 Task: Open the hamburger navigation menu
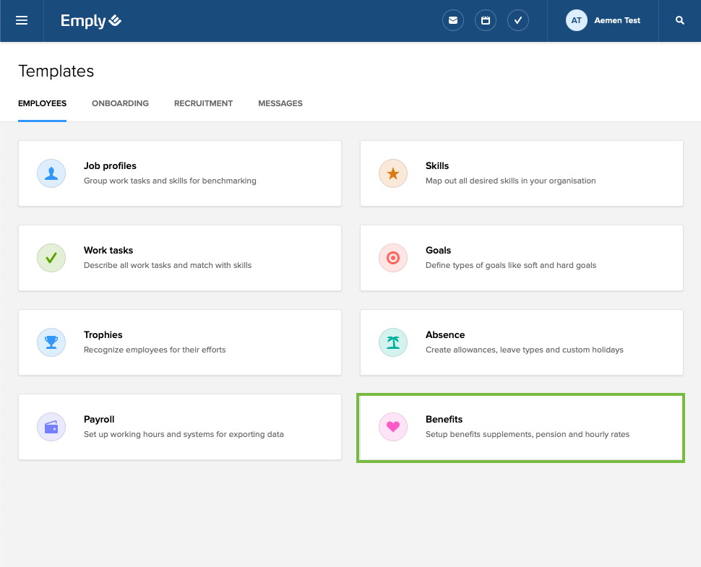coord(22,20)
